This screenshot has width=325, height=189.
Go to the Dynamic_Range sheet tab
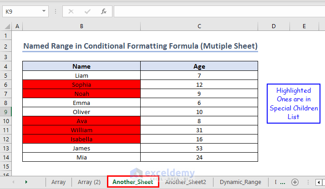[240, 182]
